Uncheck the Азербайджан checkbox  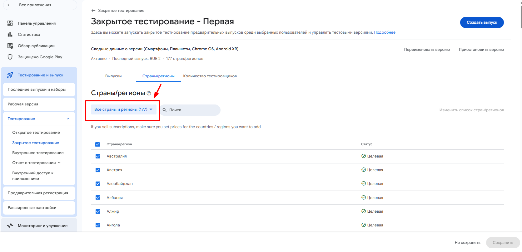98,184
